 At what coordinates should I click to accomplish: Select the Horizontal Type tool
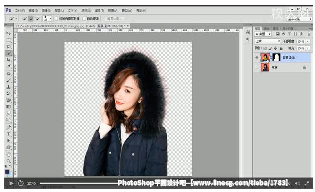coord(8,134)
